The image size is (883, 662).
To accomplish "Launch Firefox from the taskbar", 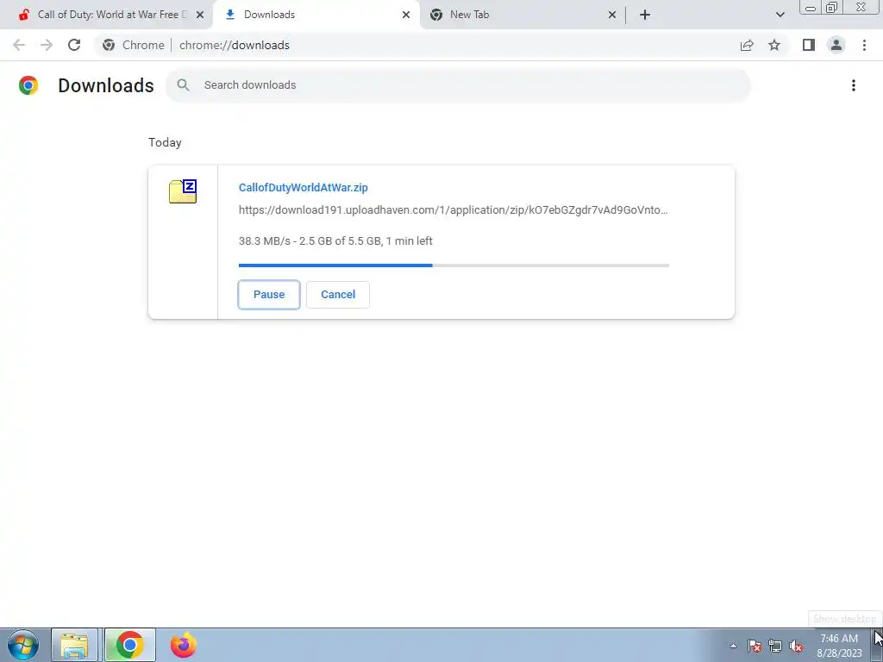I will click(x=183, y=645).
